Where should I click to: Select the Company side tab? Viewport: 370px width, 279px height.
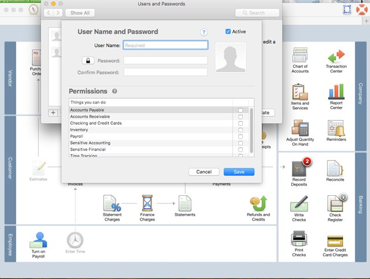click(x=361, y=96)
